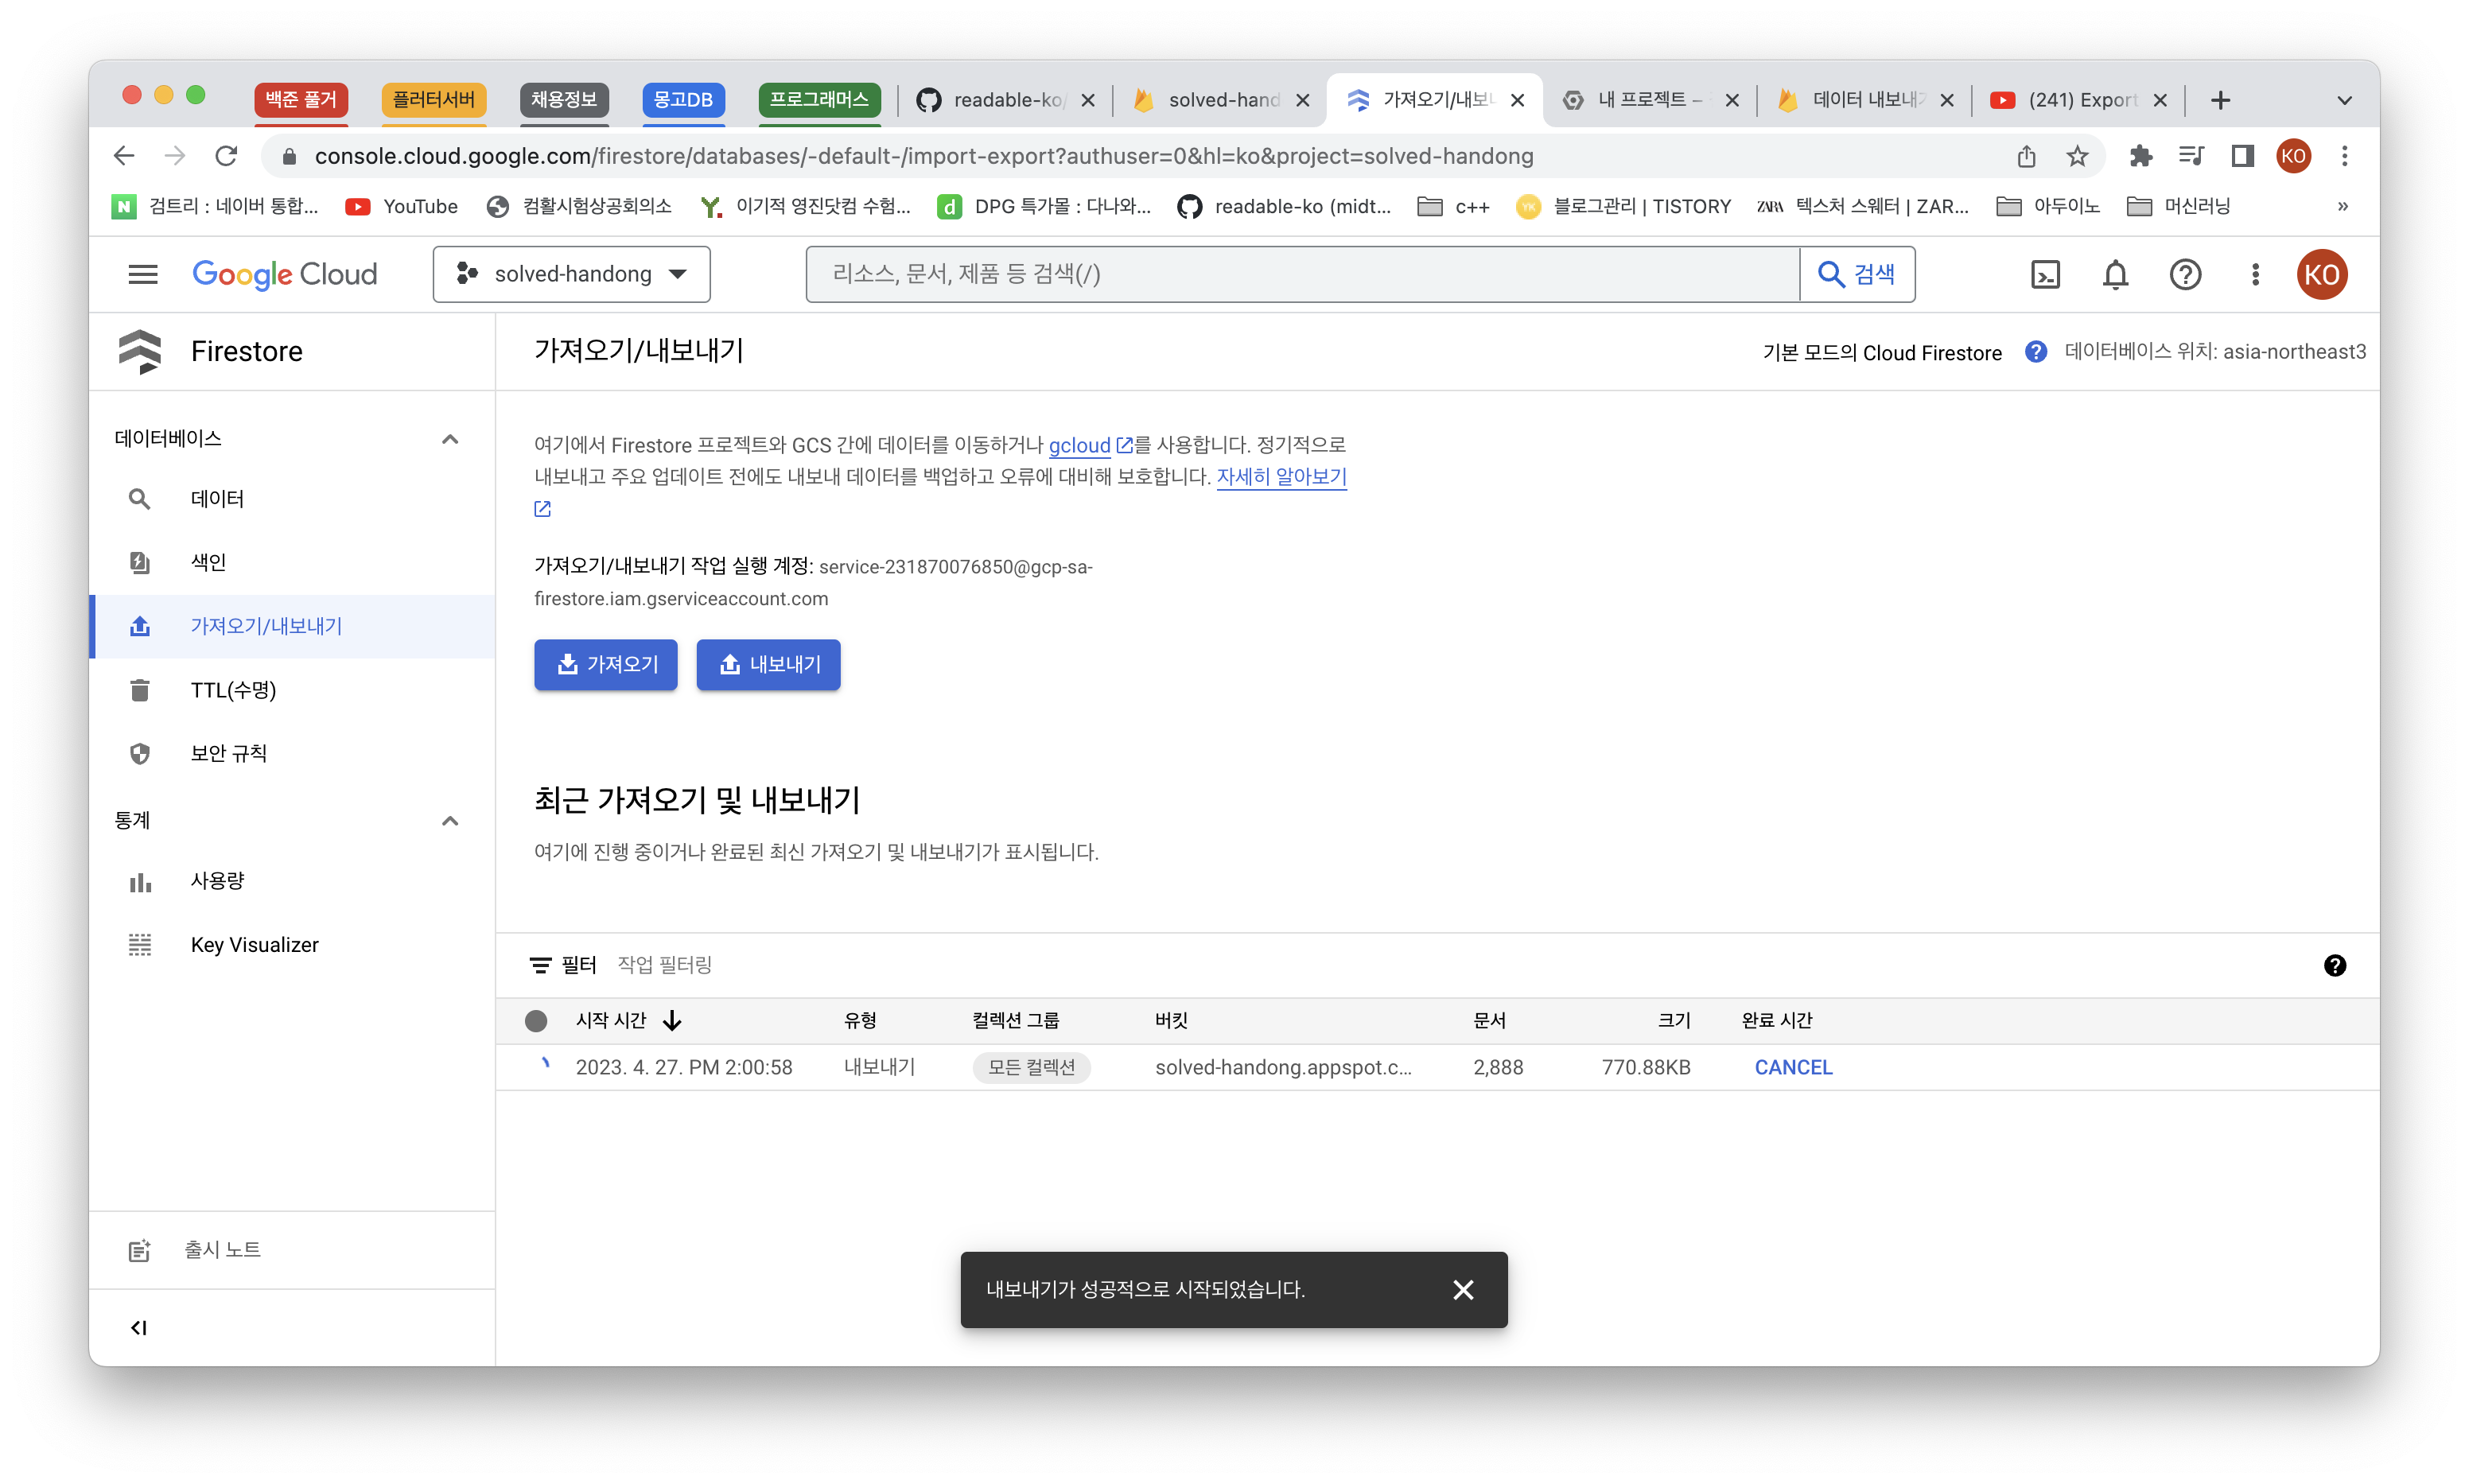The height and width of the screenshot is (1484, 2469).
Task: Bookmark this page with the star icon
Action: click(x=2077, y=156)
